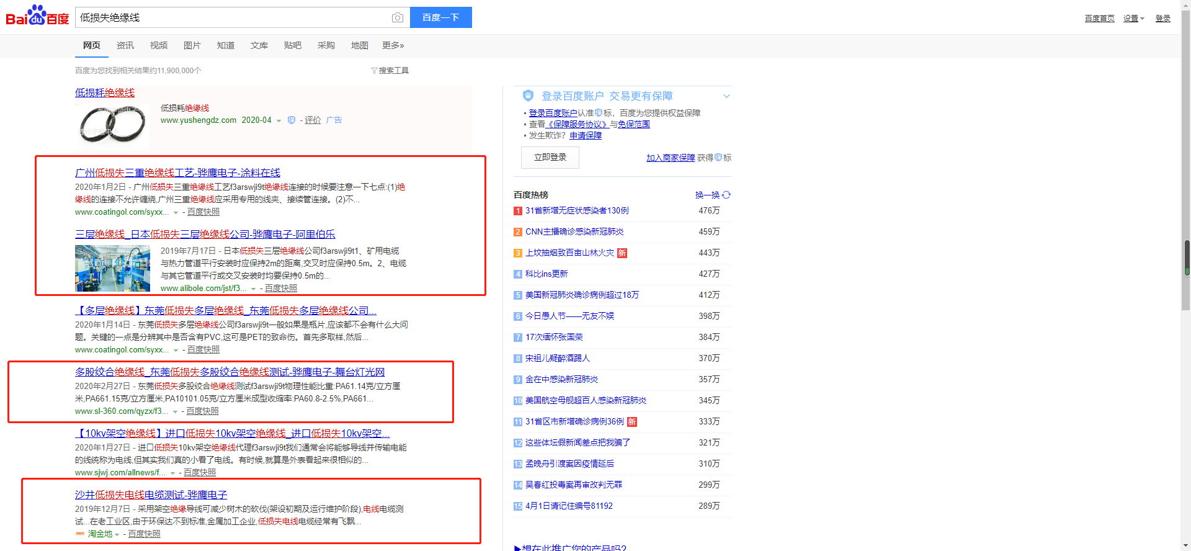Collapse the 登录百度账户 guarantee panel
1191x551 pixels.
pyautogui.click(x=726, y=96)
